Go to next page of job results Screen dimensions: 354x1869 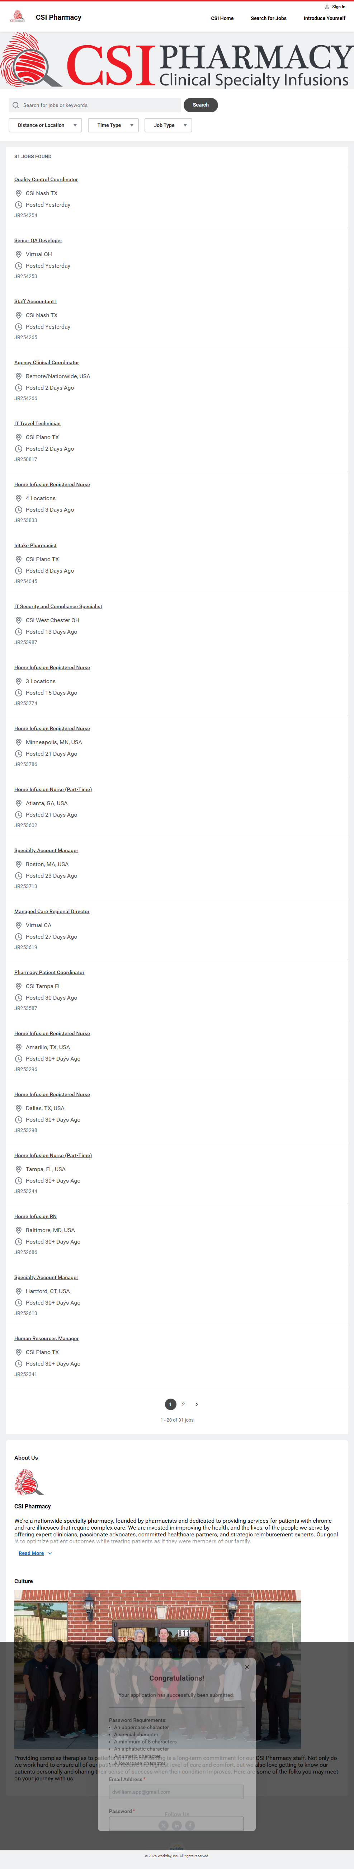click(x=197, y=1404)
